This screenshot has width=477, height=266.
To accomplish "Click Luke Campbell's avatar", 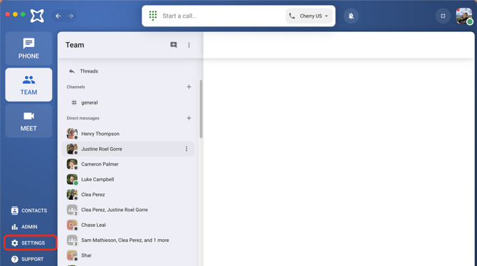I will coord(72,179).
